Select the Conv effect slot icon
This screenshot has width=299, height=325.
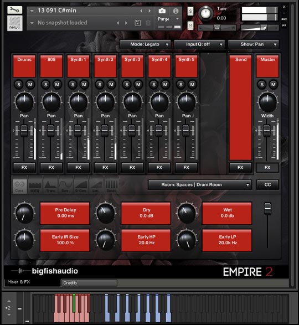[19, 187]
